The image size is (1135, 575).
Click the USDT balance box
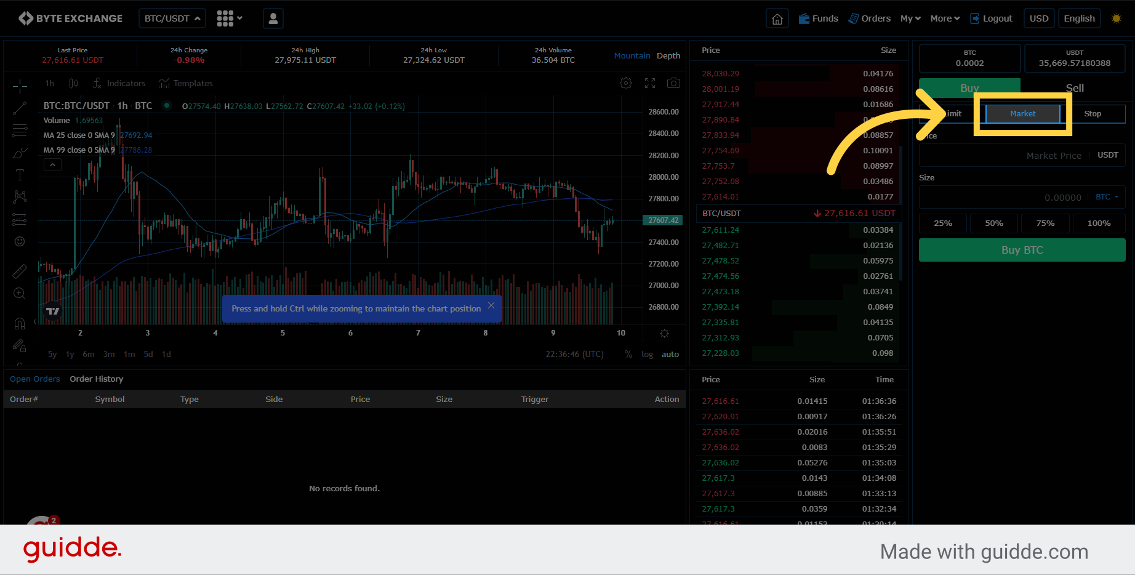pyautogui.click(x=1075, y=58)
